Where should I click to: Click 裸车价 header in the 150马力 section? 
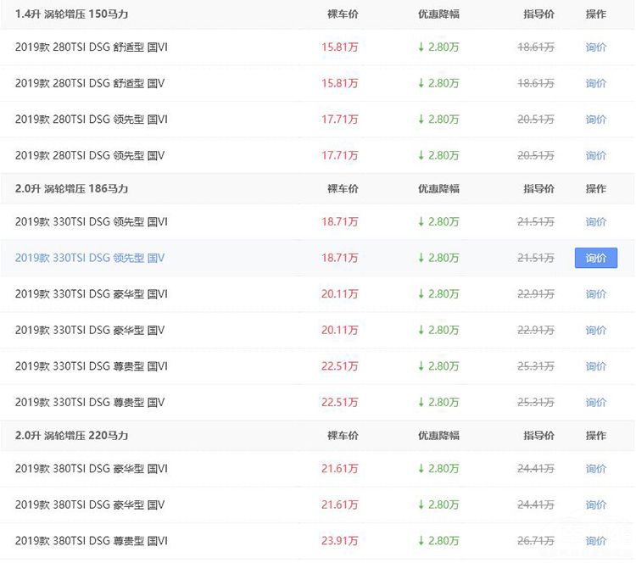coord(343,14)
